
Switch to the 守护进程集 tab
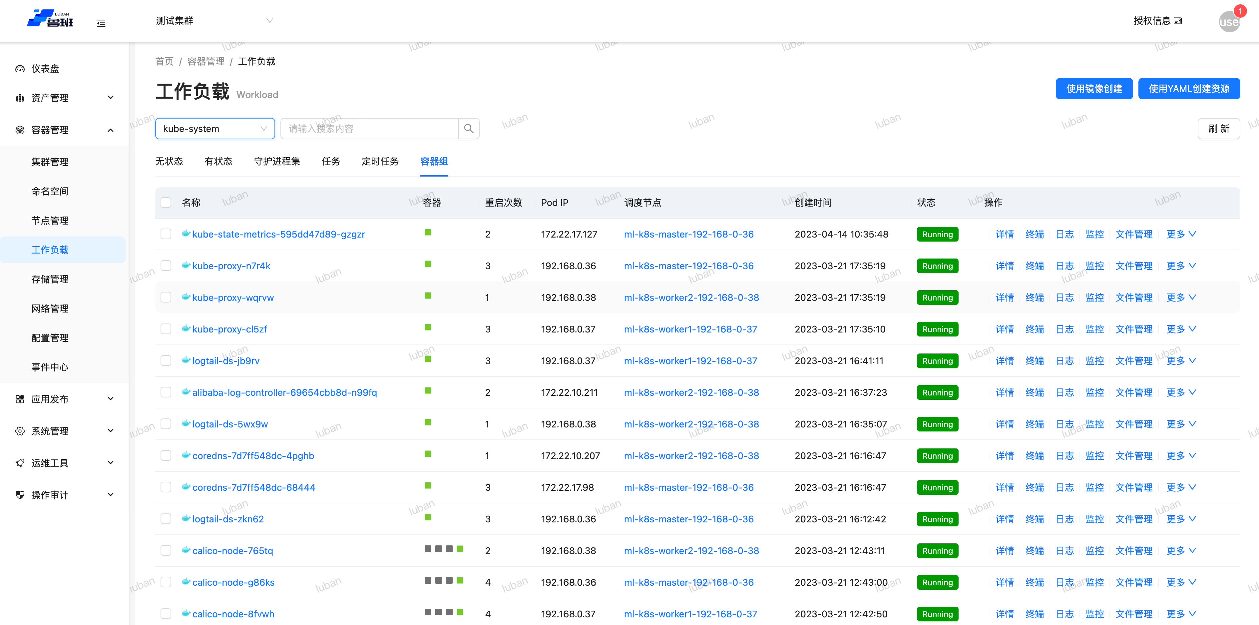coord(277,161)
